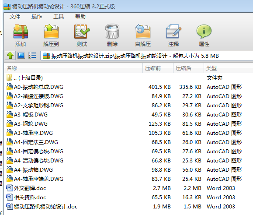The height and width of the screenshot is (215, 253).
Task: Switch to large icon view button
Action: coord(21,55)
